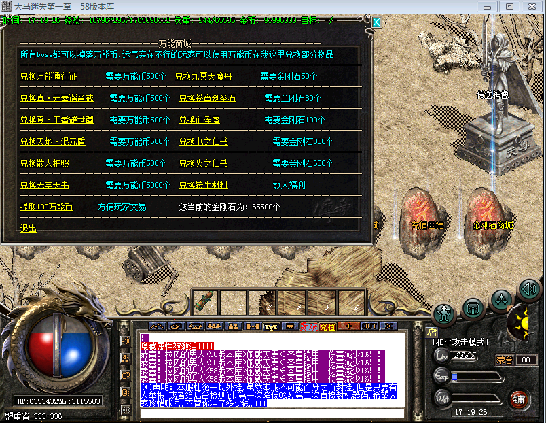
Task: Toggle the guild chat channel icon
Action: click(x=126, y=375)
